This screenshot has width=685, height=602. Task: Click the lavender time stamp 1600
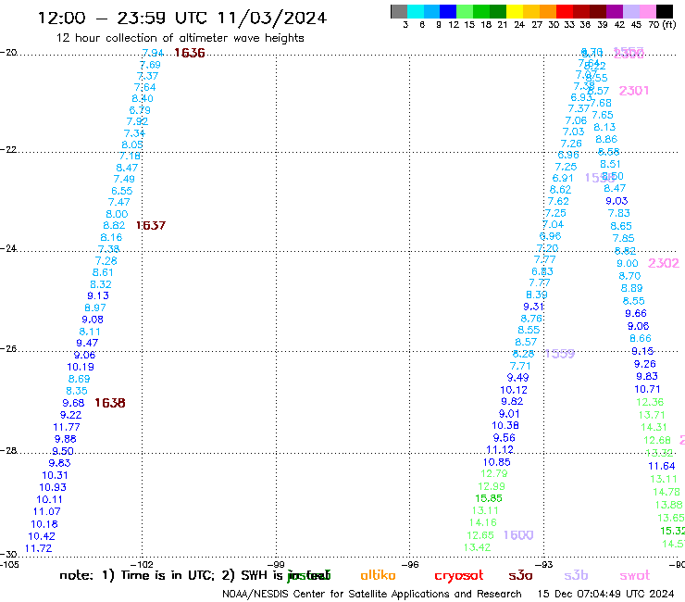518,535
